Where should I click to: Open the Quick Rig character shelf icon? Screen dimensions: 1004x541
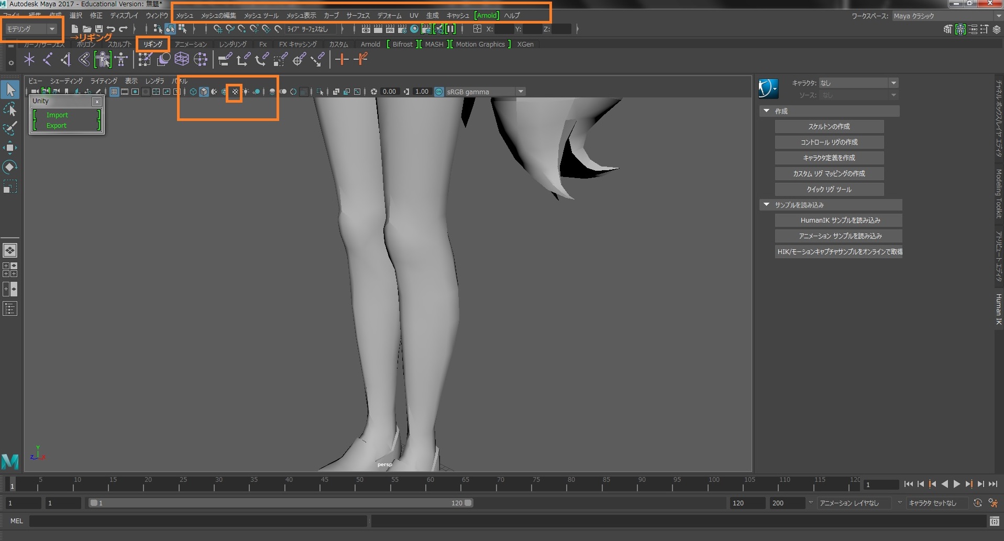point(103,60)
